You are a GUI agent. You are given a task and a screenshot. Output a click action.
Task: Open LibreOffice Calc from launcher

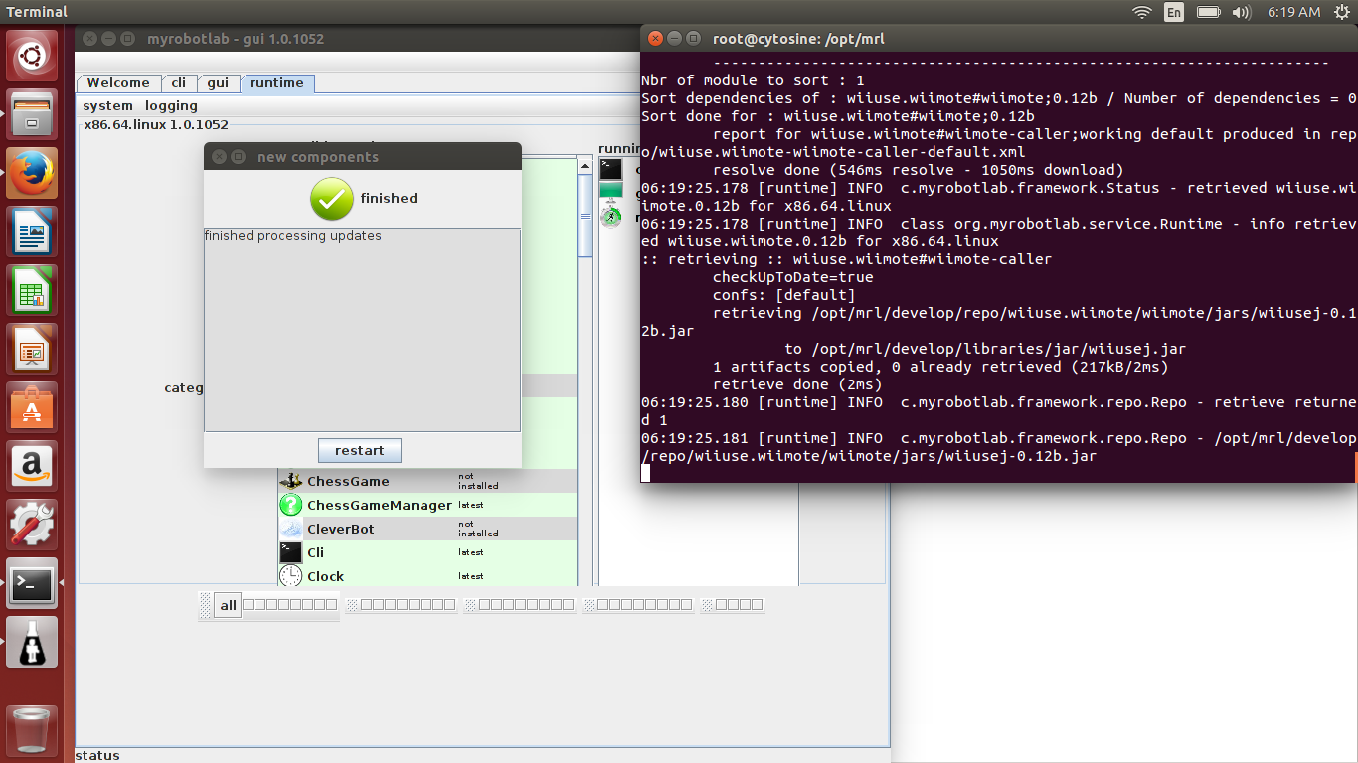32,290
